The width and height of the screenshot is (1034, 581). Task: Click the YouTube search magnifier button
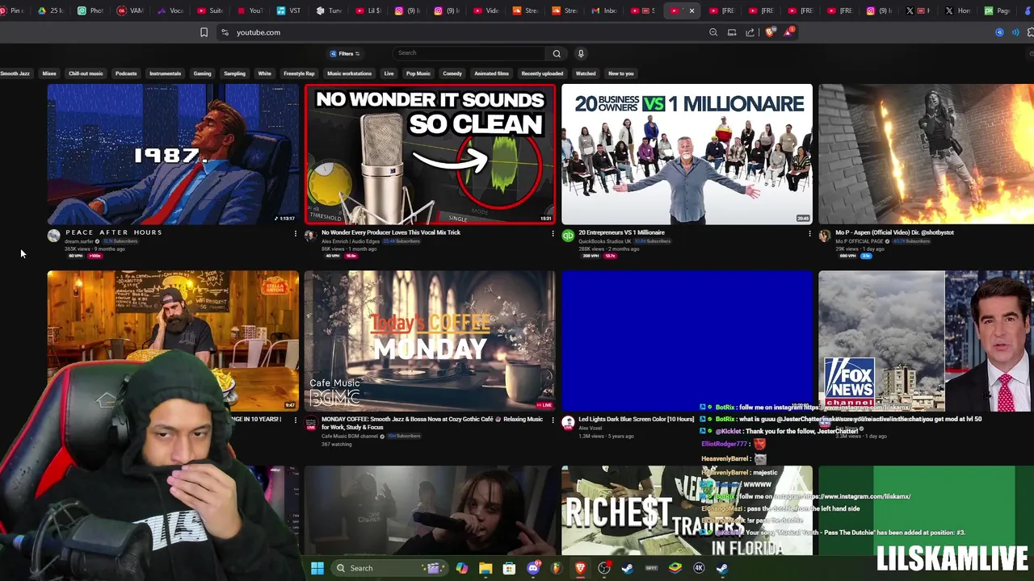[x=557, y=53]
